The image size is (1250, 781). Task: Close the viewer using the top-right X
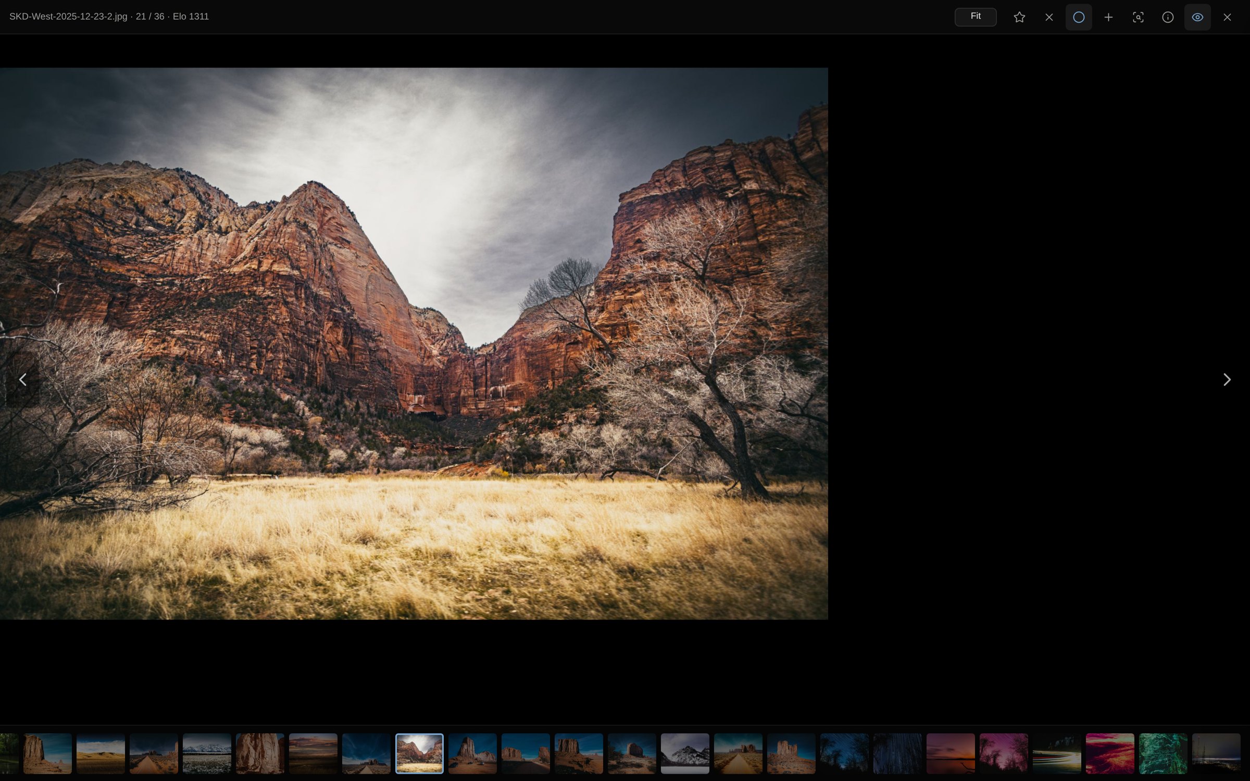(1227, 17)
